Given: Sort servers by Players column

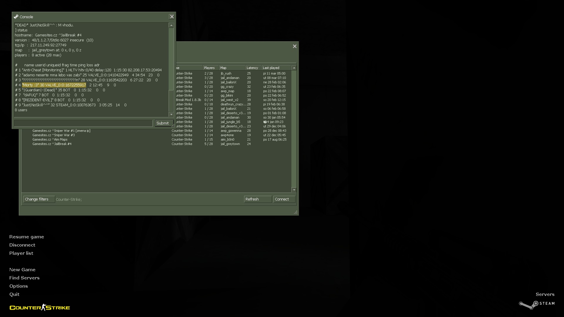Looking at the screenshot, I should [211, 68].
